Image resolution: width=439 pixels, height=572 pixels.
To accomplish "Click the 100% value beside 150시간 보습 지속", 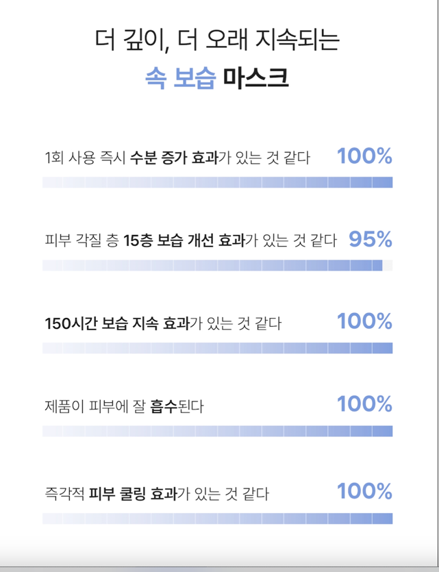I will (x=364, y=321).
